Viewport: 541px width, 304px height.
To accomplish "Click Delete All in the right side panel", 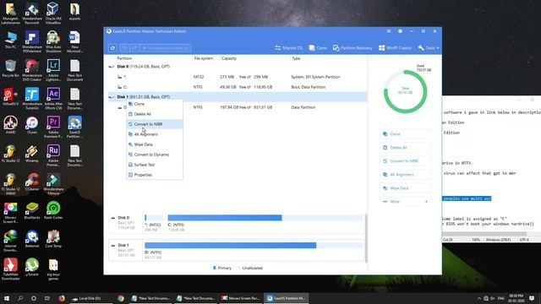I will (405, 148).
